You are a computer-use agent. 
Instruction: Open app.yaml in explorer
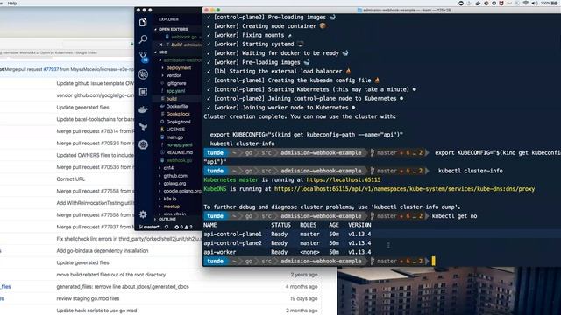click(x=175, y=91)
